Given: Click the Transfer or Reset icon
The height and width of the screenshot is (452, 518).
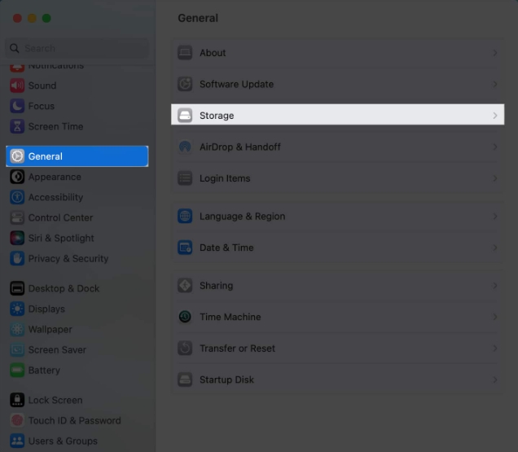Looking at the screenshot, I should [185, 349].
